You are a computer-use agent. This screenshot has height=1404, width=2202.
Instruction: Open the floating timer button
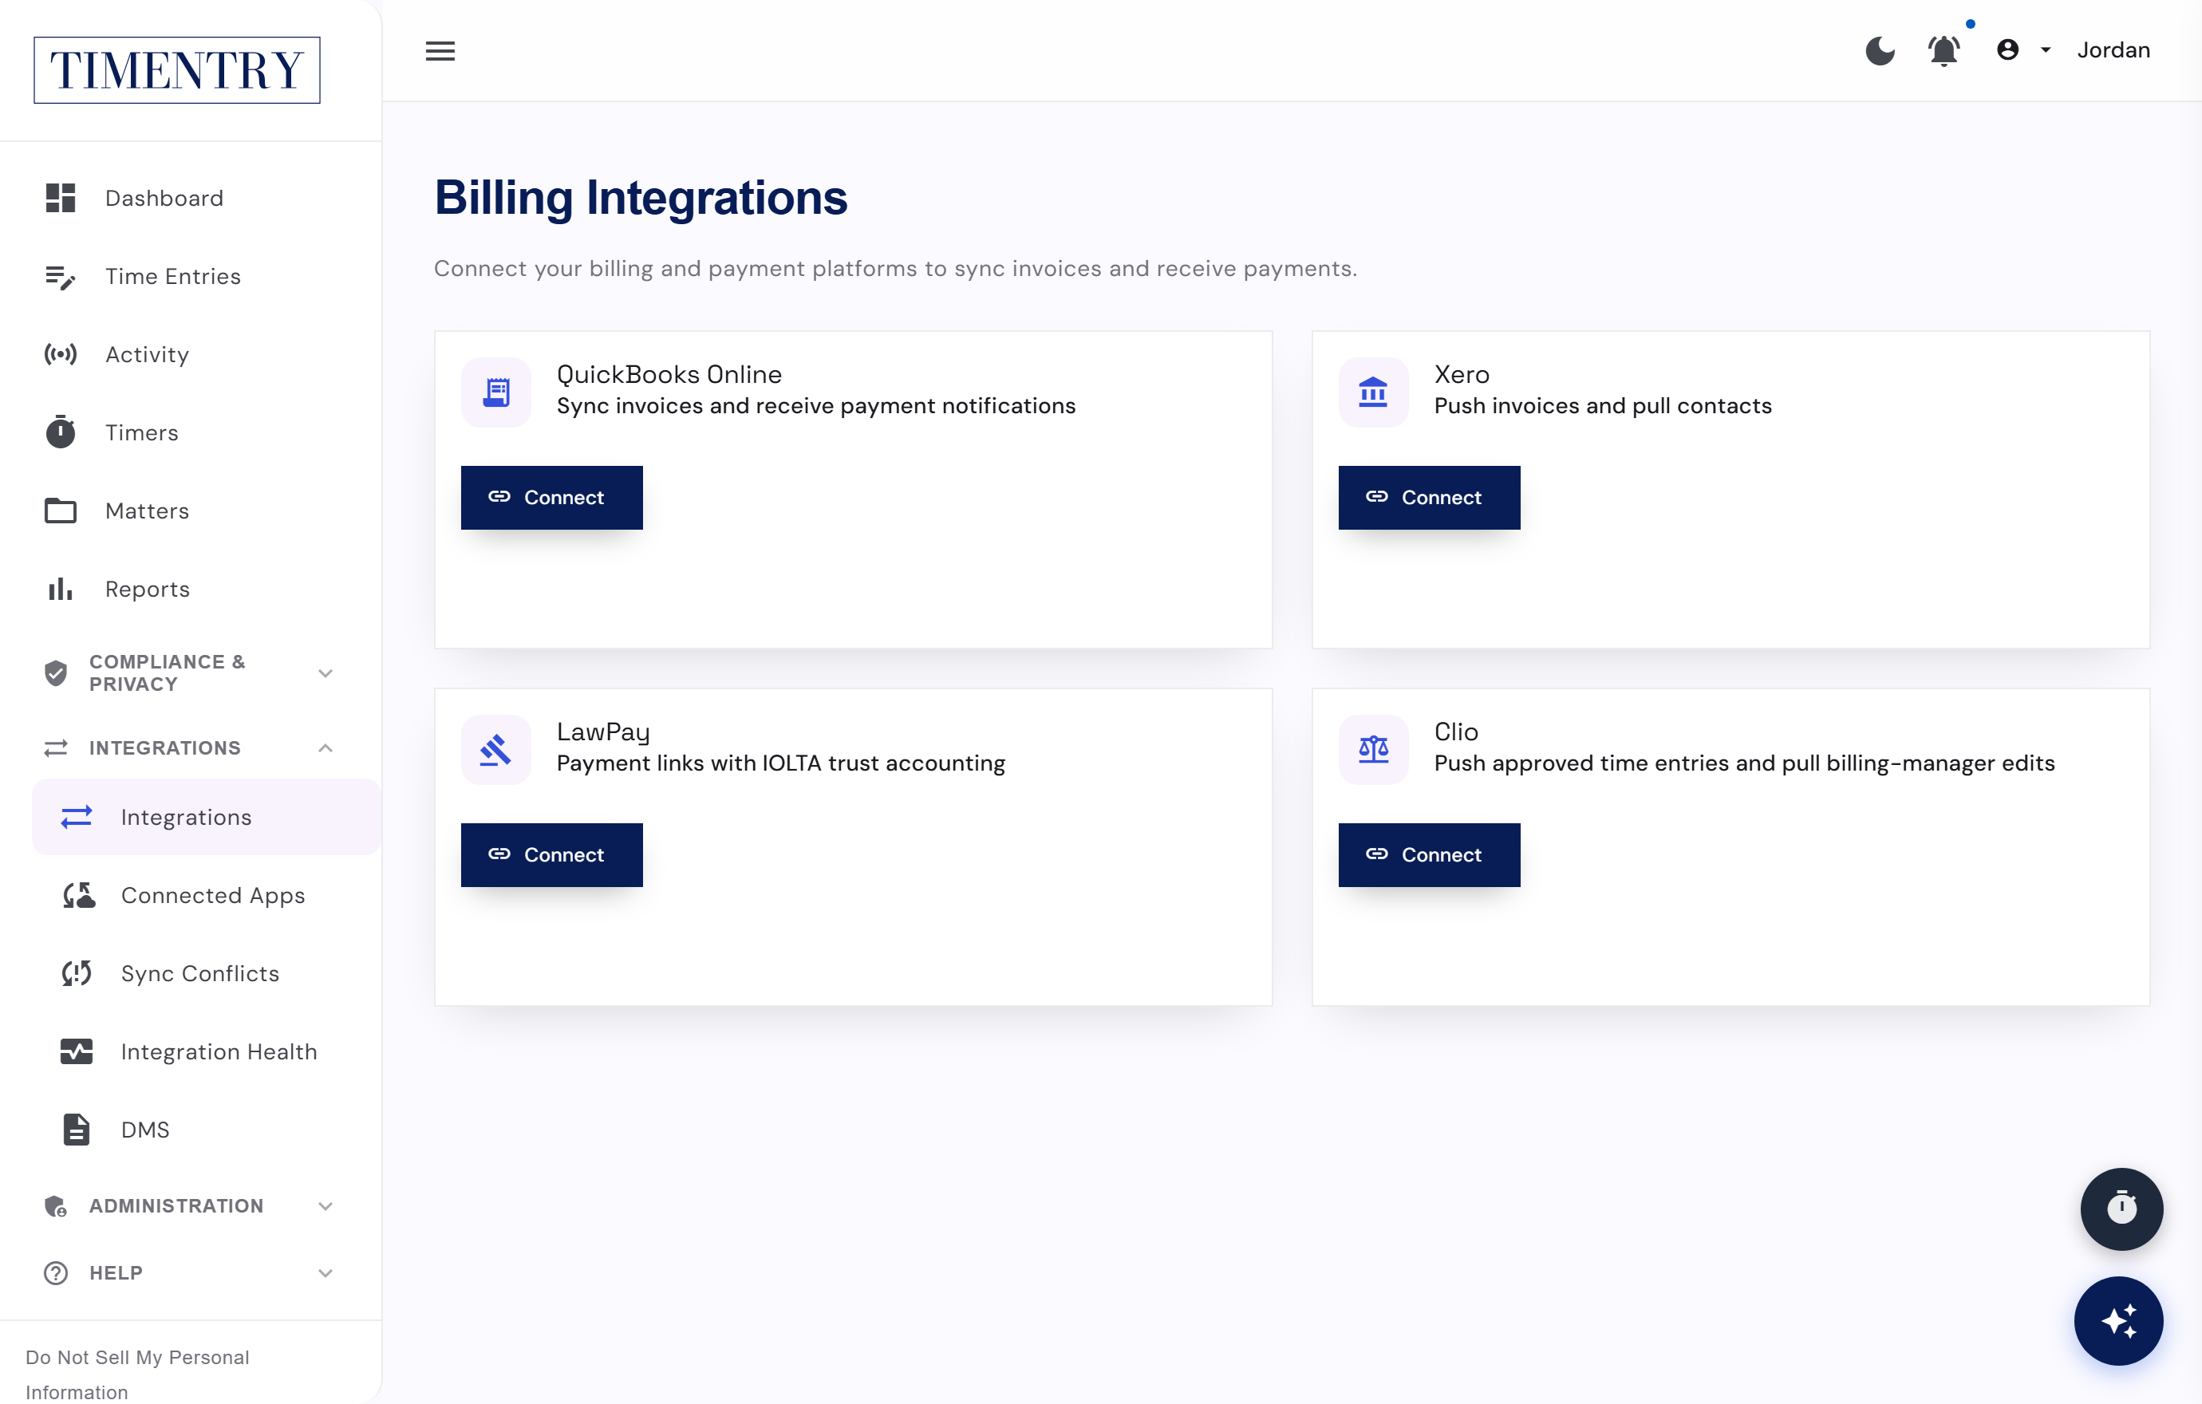click(2121, 1209)
